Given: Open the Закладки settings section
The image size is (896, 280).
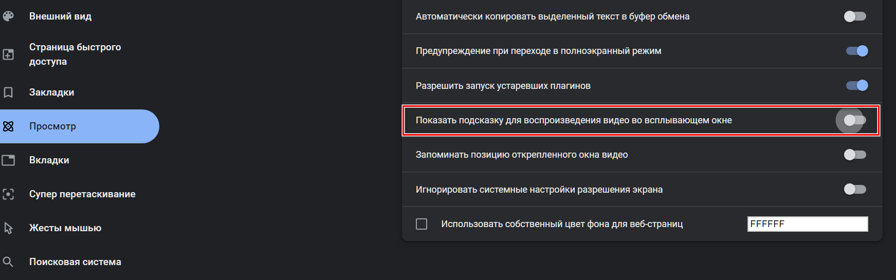Looking at the screenshot, I should 51,92.
